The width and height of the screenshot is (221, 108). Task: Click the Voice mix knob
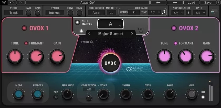pyautogui.click(x=104, y=94)
